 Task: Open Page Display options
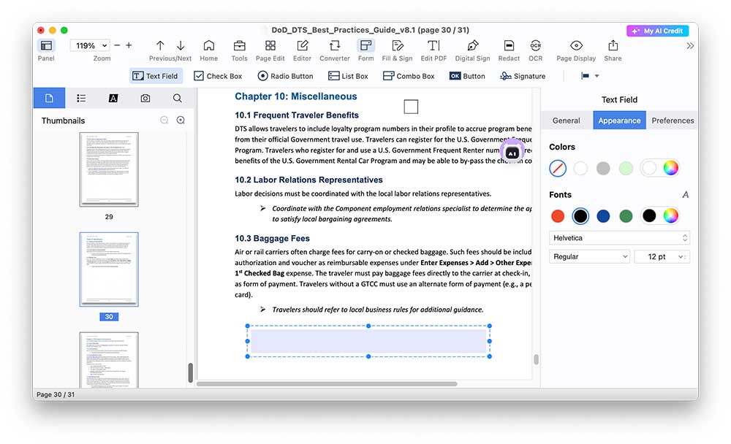coord(576,46)
